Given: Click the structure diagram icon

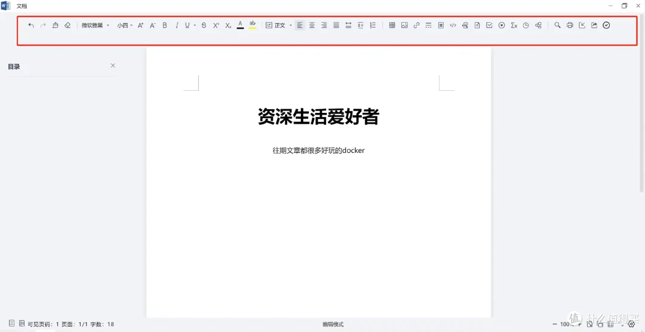Looking at the screenshot, I should [538, 26].
